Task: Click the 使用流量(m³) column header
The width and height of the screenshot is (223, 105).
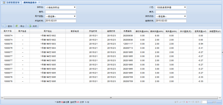Action: (x=200, y=31)
